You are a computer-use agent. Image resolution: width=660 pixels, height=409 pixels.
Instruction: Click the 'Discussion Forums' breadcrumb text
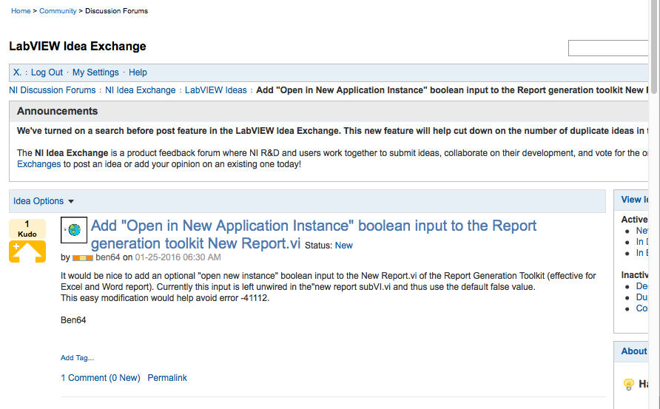116,11
